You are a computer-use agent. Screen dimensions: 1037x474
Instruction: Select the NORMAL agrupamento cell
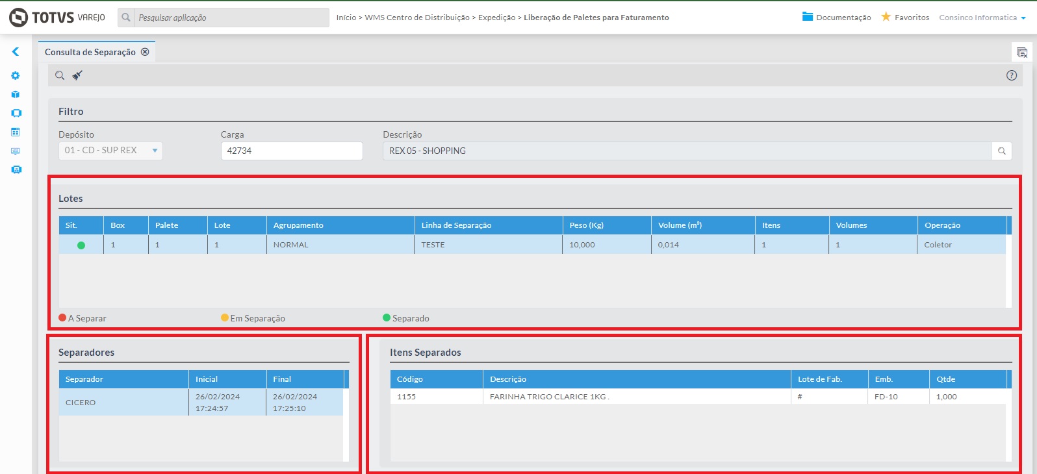340,245
